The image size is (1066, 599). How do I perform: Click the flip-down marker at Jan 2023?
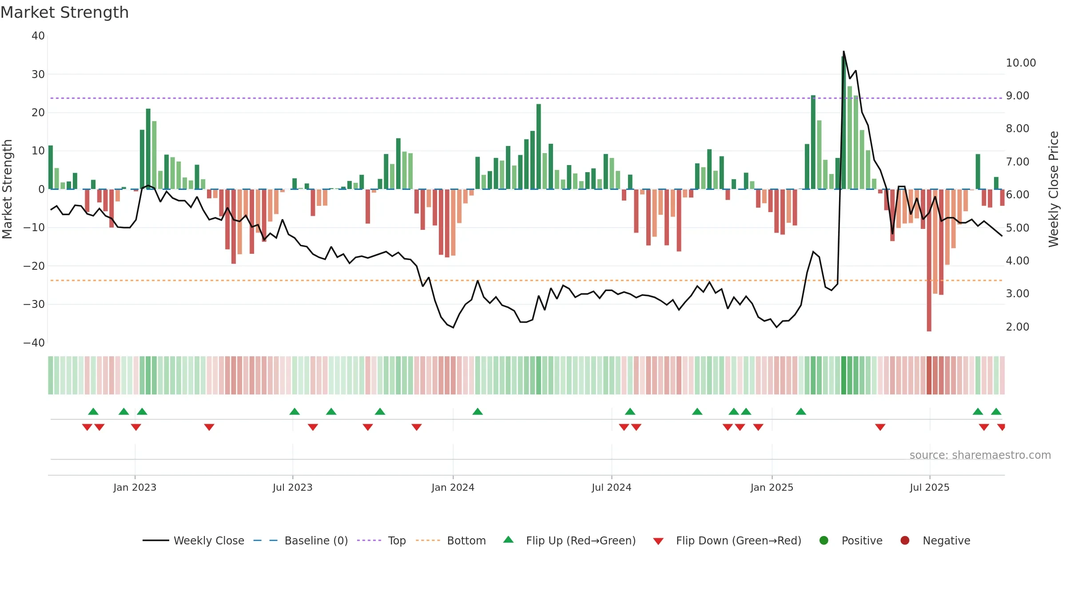[136, 427]
